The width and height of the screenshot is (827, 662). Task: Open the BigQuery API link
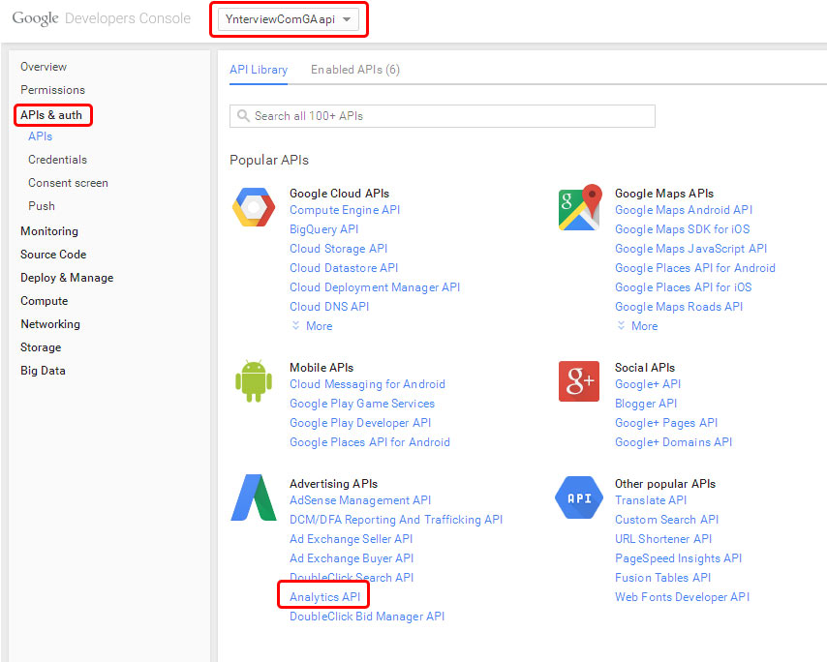(323, 229)
